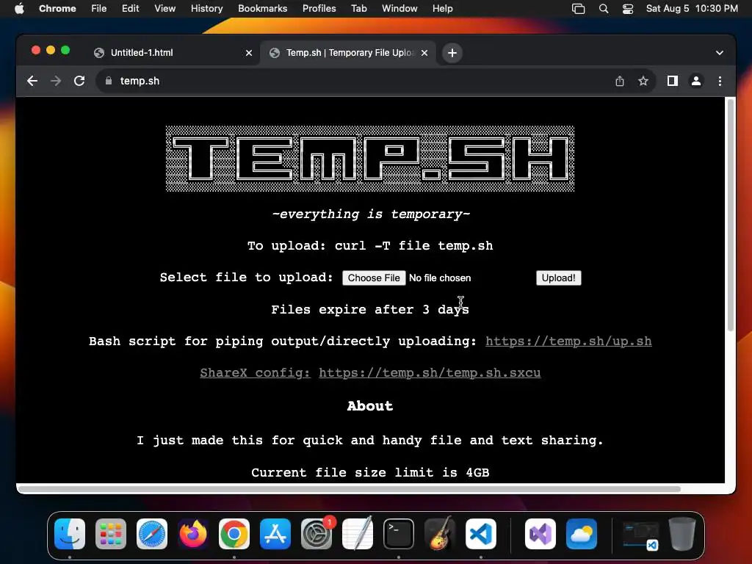
Task: Open a new tab
Action: [x=452, y=53]
